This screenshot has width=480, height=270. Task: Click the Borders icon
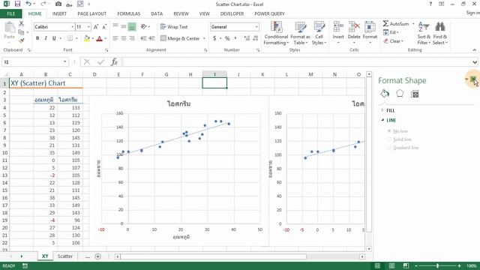coord(70,38)
